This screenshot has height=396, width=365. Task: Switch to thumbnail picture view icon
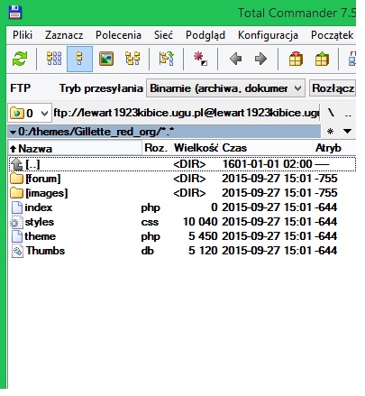106,59
